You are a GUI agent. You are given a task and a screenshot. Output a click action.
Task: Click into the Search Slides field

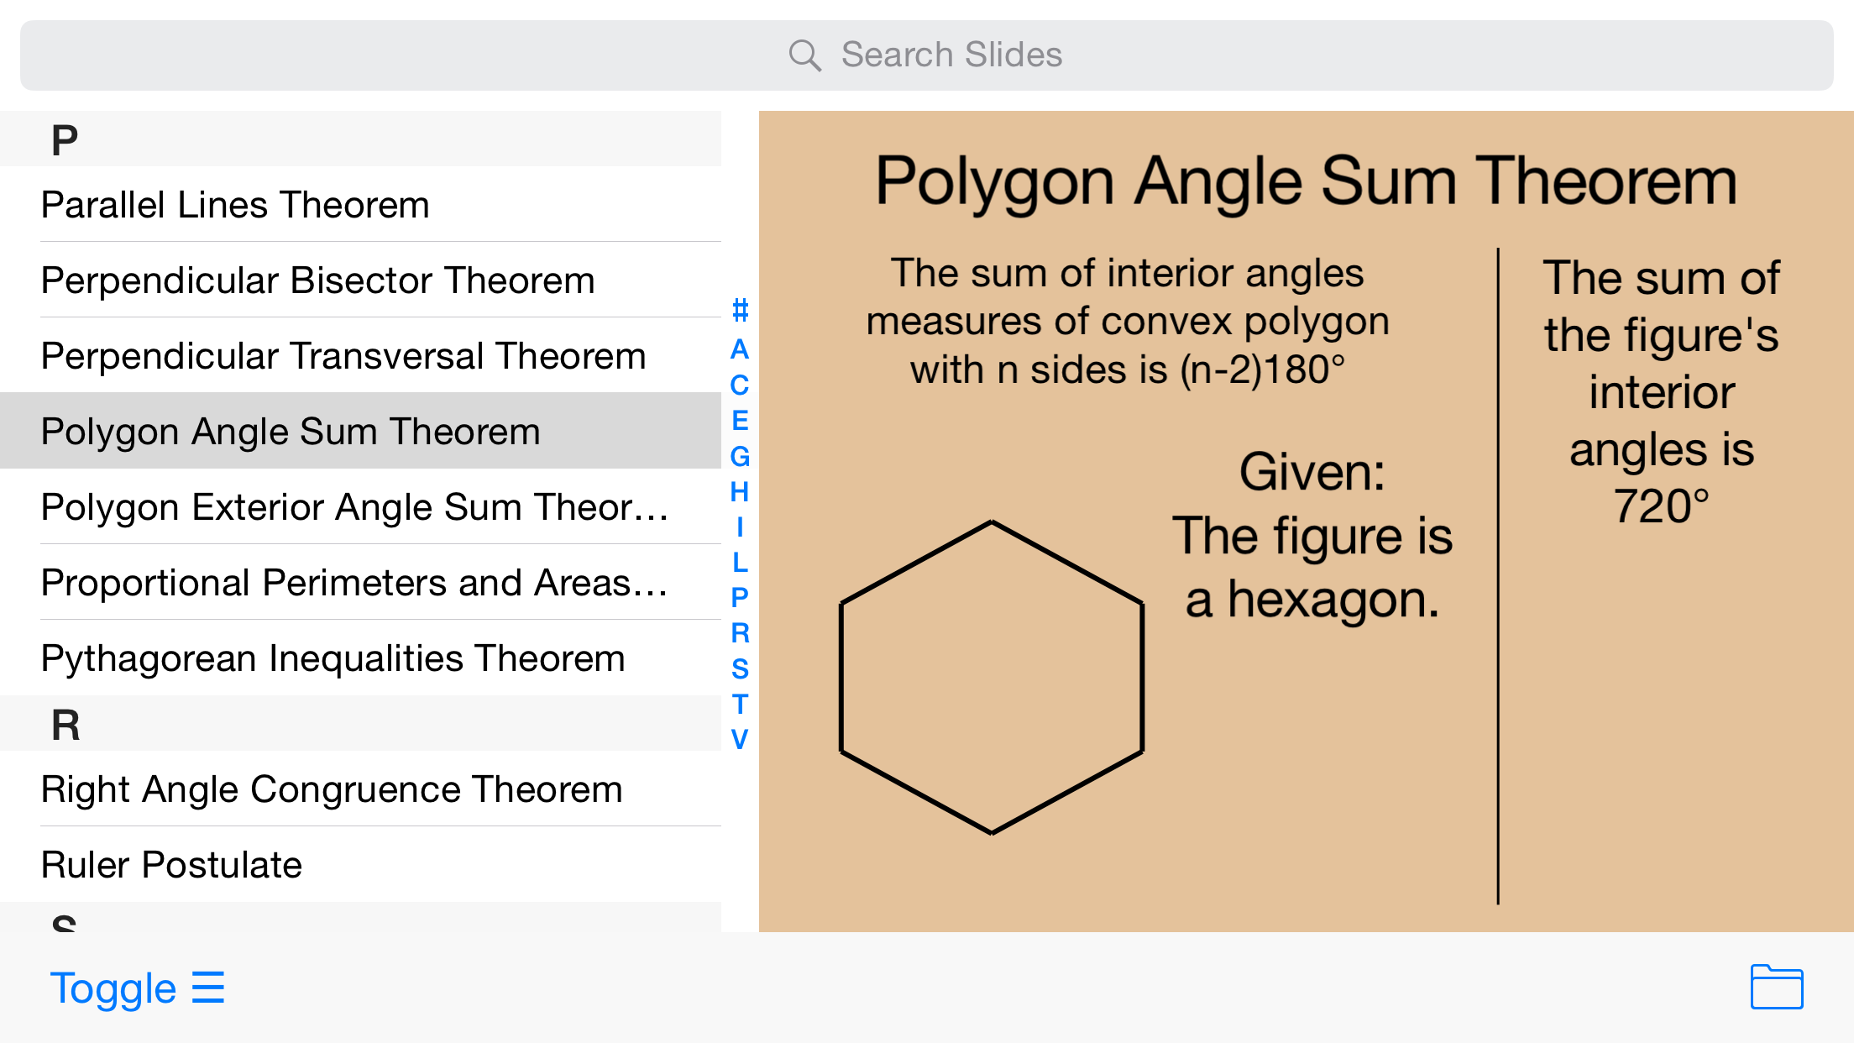927,55
